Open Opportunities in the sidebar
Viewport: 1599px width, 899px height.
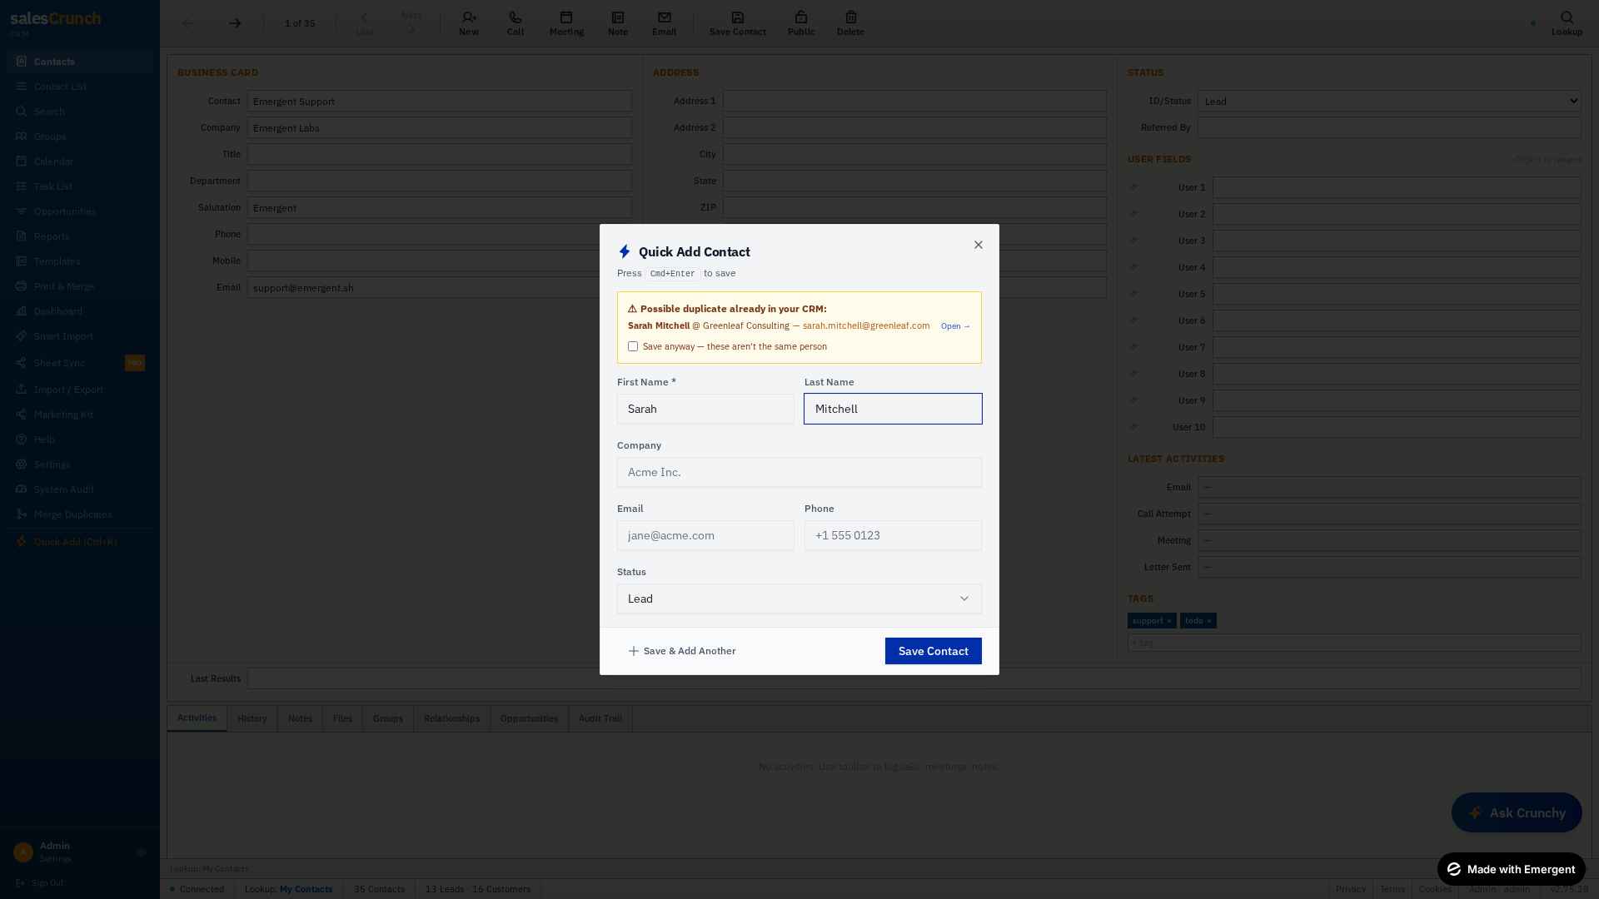click(80, 211)
